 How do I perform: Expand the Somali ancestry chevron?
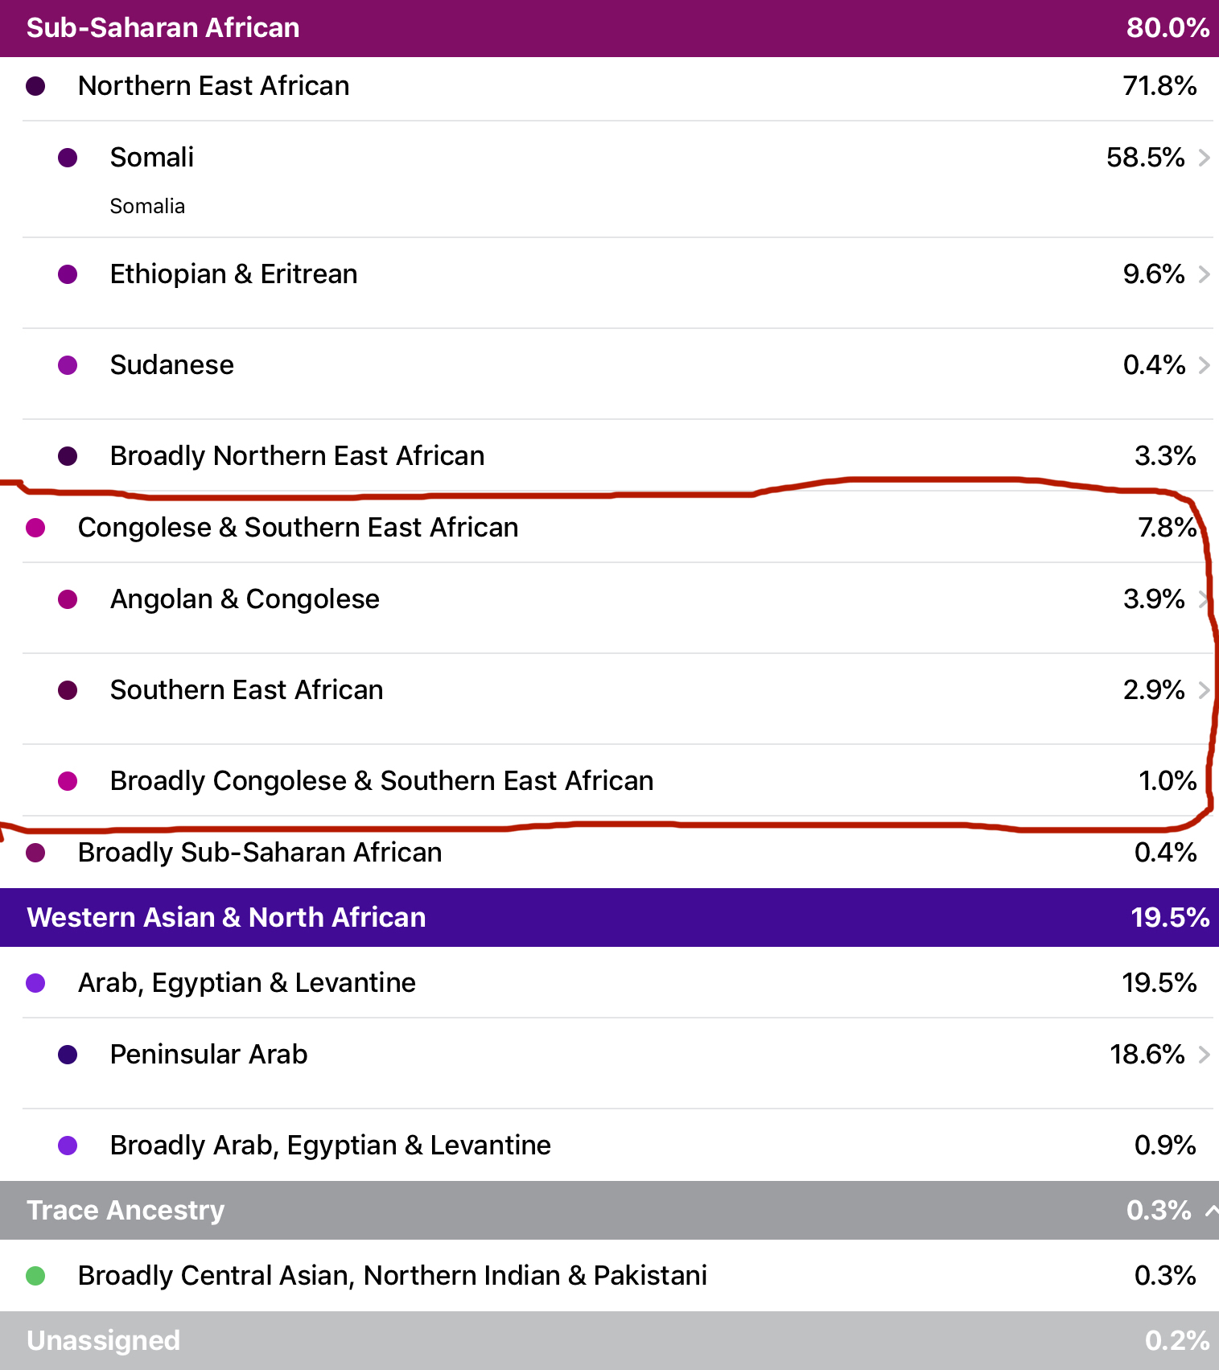(1204, 158)
